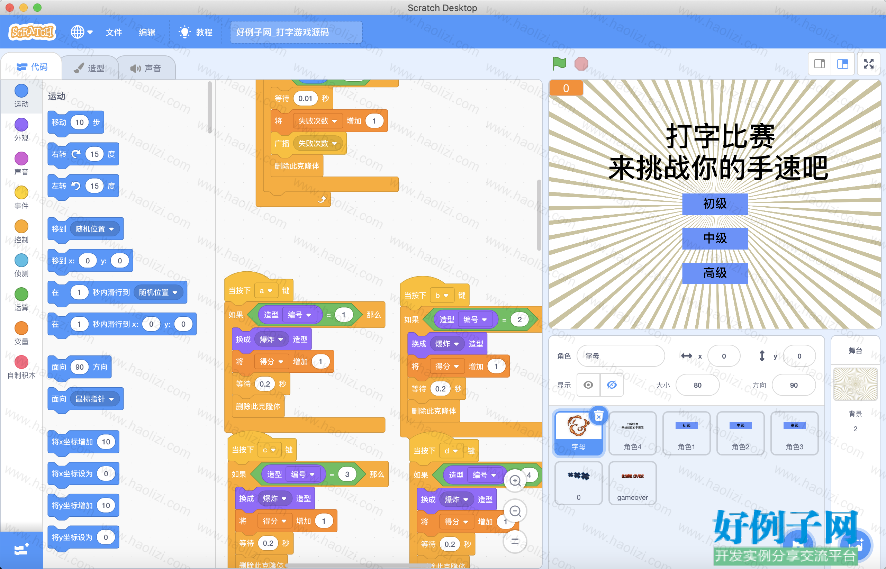Click the 中级 button on stage
This screenshot has width=886, height=569.
pos(715,238)
